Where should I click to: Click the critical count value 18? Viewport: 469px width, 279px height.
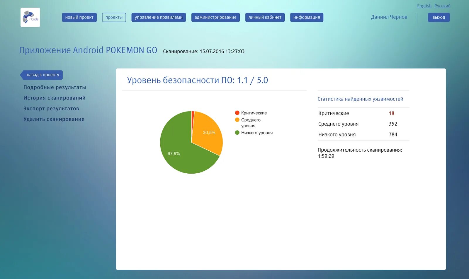pyautogui.click(x=392, y=113)
